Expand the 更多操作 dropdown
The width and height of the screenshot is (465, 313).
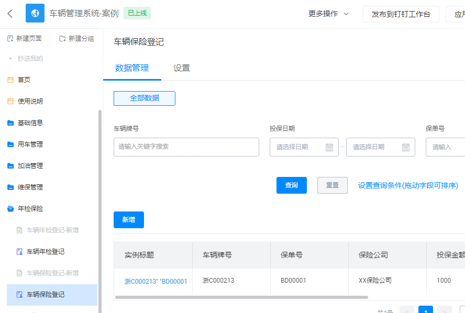(x=328, y=14)
